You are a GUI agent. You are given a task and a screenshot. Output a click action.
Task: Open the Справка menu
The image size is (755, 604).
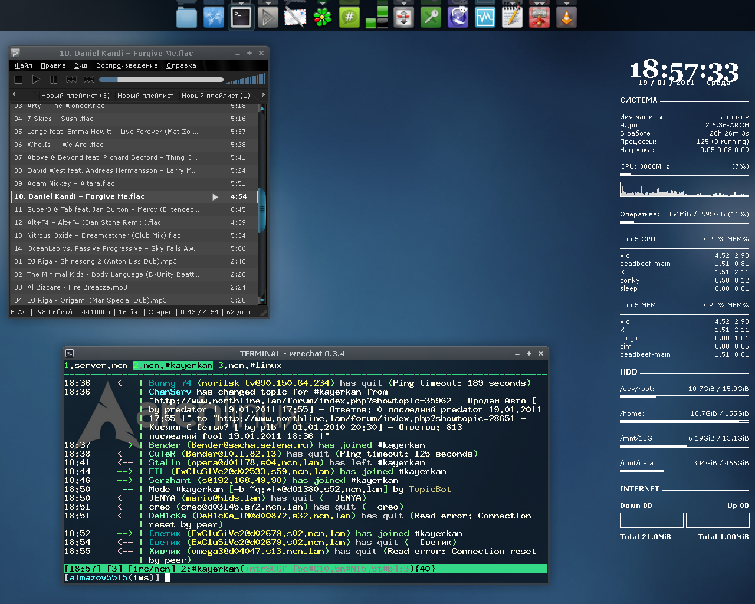pyautogui.click(x=181, y=65)
